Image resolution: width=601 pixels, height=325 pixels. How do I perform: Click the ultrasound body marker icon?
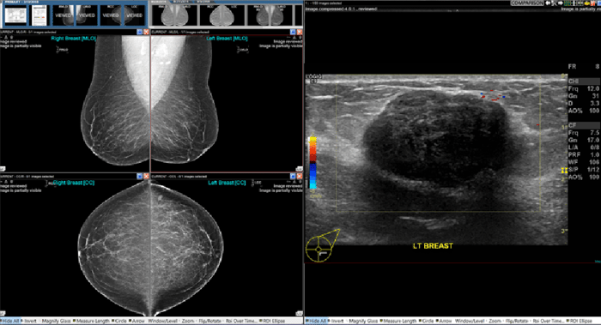point(322,246)
